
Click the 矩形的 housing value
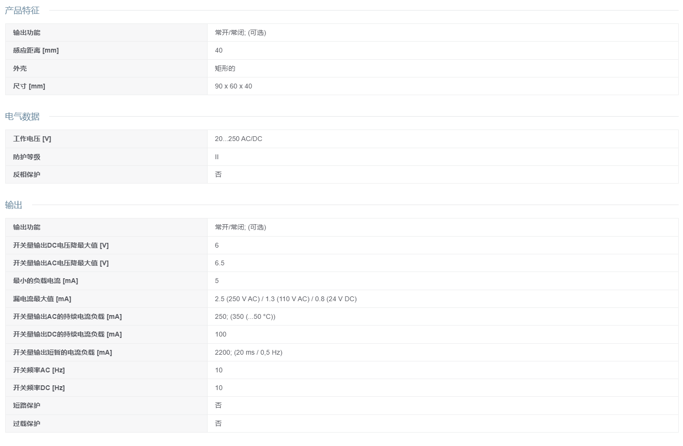[225, 68]
